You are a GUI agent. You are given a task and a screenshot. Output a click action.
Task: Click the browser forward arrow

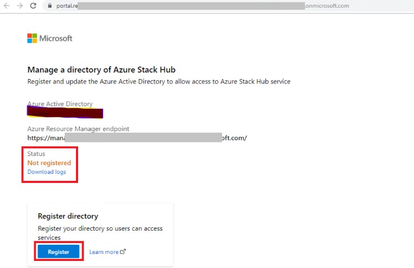pos(19,6)
